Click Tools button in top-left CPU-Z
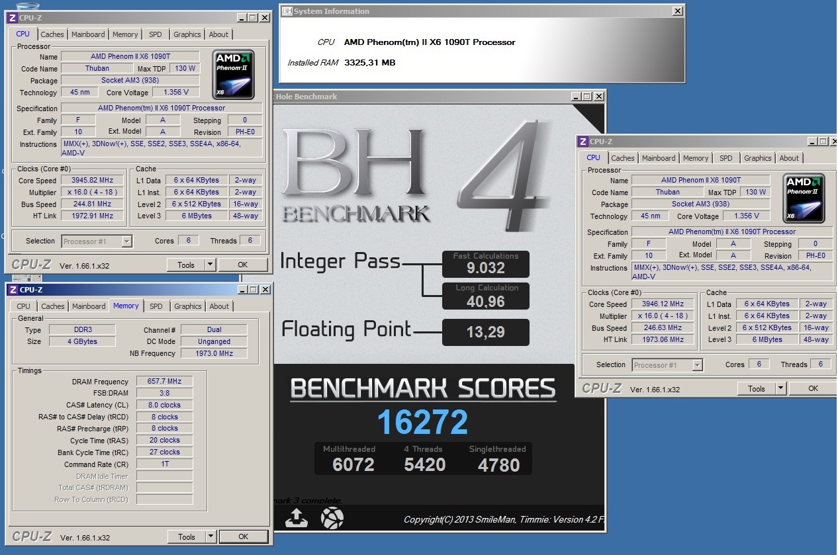This screenshot has height=555, width=838. coord(186,265)
